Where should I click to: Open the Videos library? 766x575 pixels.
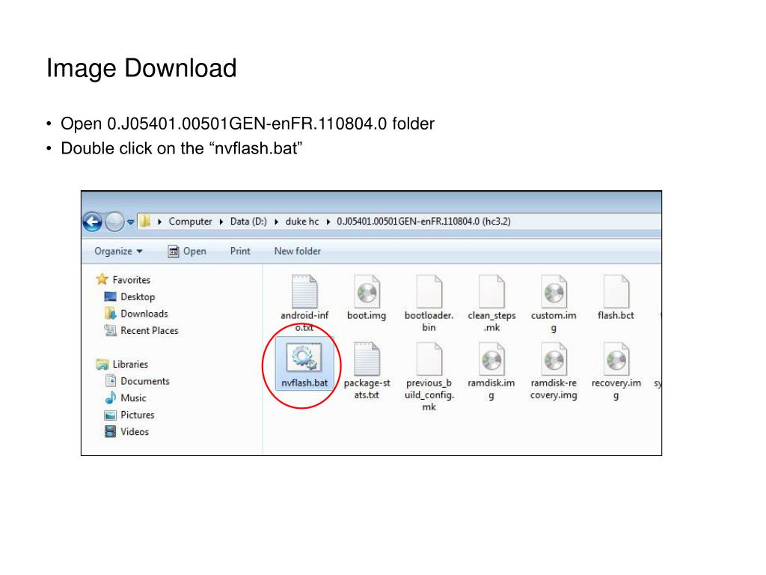click(135, 432)
